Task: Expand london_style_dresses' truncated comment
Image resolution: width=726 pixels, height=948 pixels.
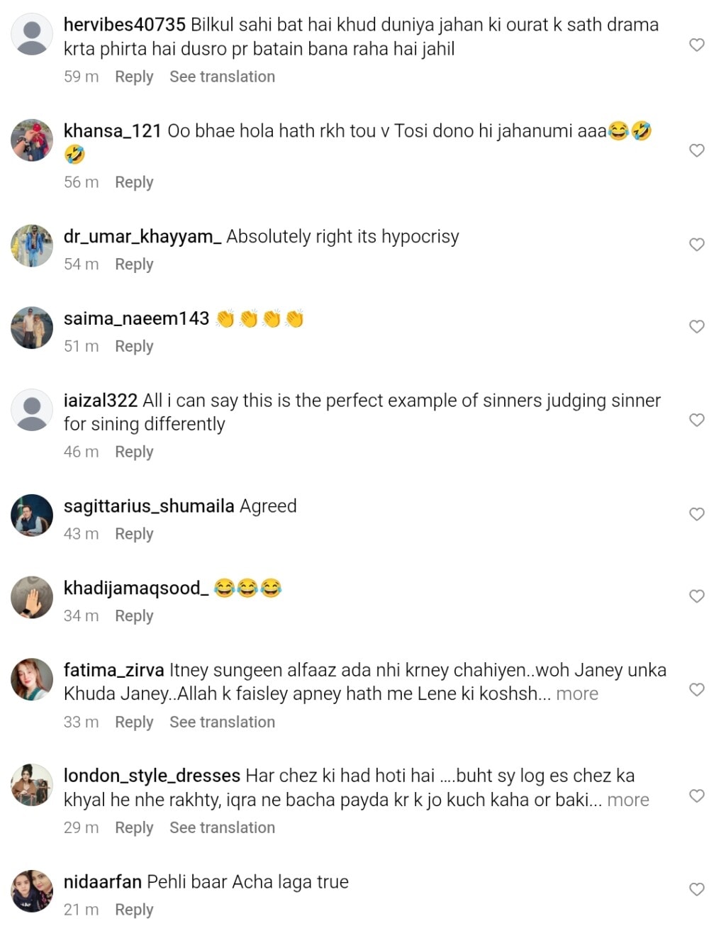Action: (x=628, y=800)
